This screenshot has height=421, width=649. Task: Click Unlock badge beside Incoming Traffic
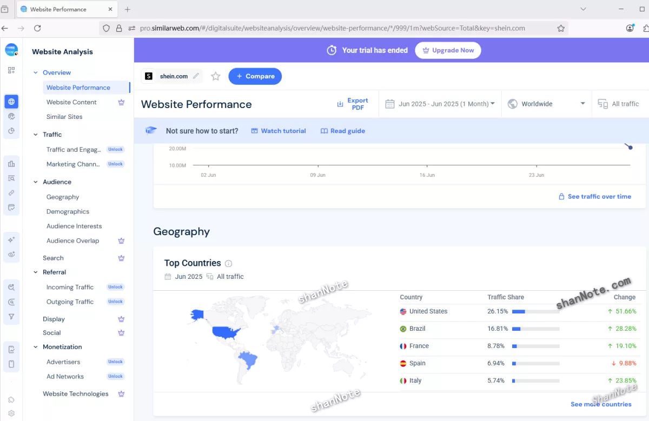point(115,288)
